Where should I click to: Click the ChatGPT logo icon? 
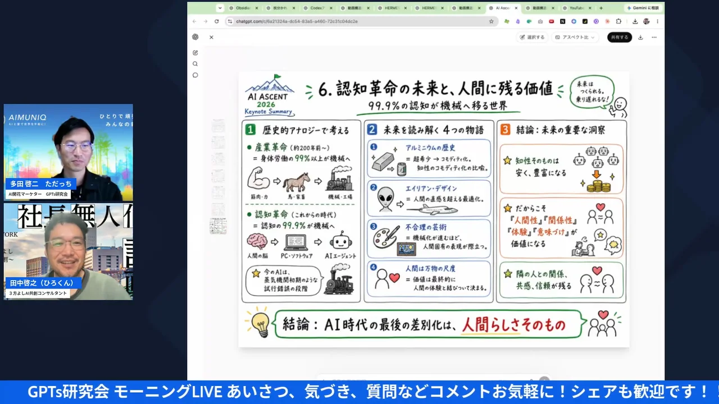point(195,37)
